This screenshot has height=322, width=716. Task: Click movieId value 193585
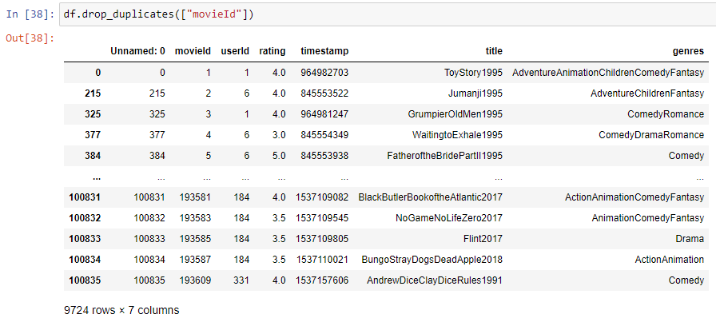[x=194, y=239]
